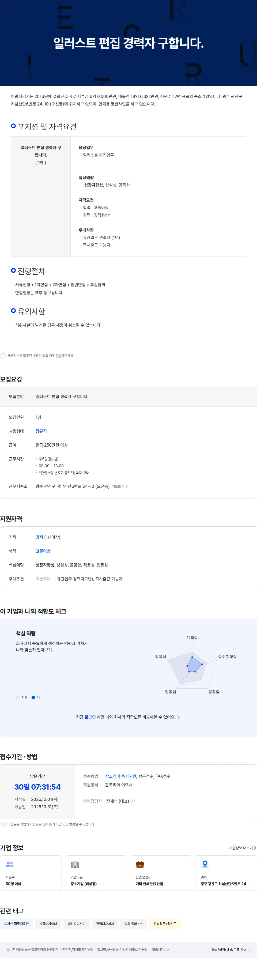Click the 꼼꼼함 label on the chart
This screenshot has height=958, width=257.
[x=214, y=692]
